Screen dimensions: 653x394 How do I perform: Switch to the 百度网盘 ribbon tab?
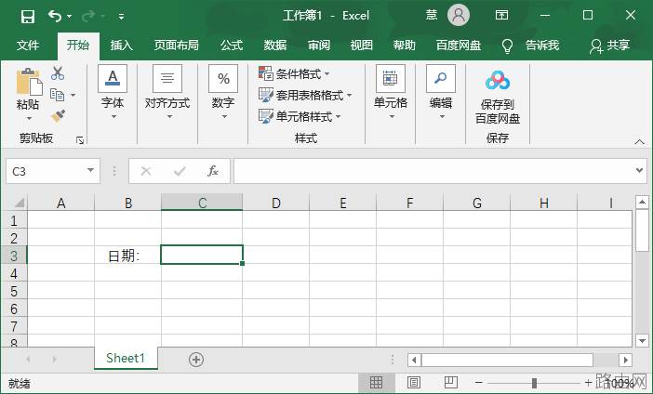point(458,45)
